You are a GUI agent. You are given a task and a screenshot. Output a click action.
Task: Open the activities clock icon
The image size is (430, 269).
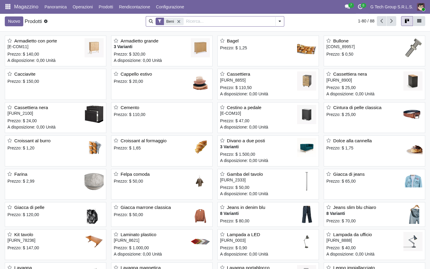(x=360, y=7)
